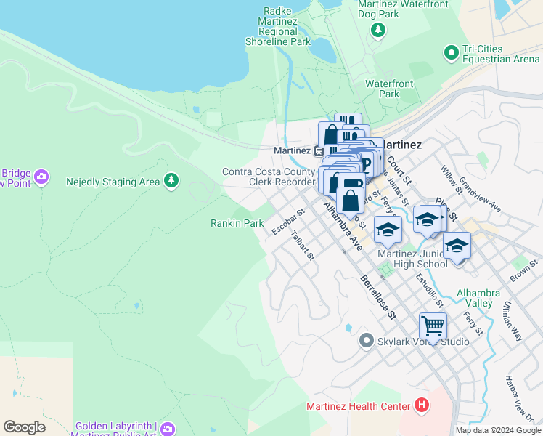Viewport: 543px width, 436px height.
Task: Select the parking P marker in downtown cluster
Action: 367,163
